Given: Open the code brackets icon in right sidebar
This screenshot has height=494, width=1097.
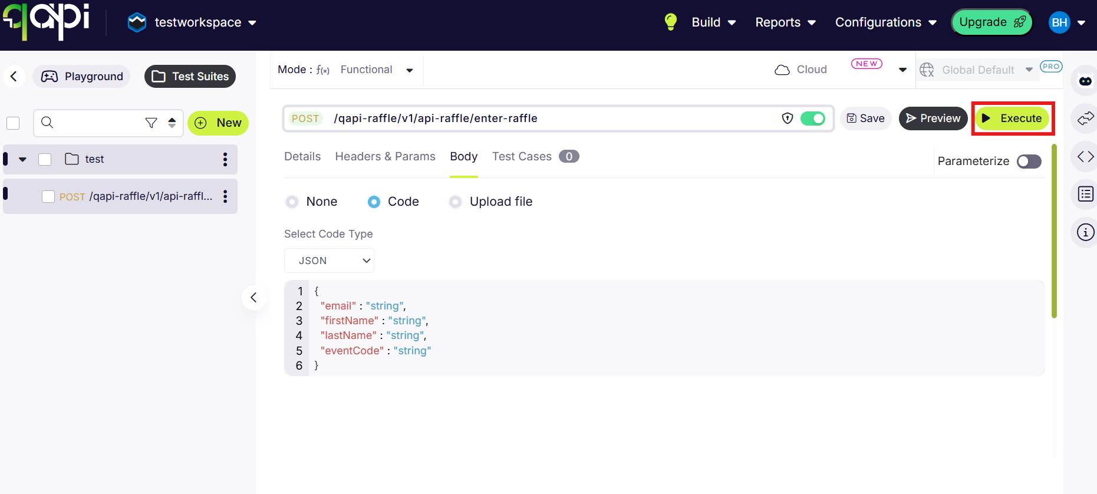Looking at the screenshot, I should pos(1085,157).
